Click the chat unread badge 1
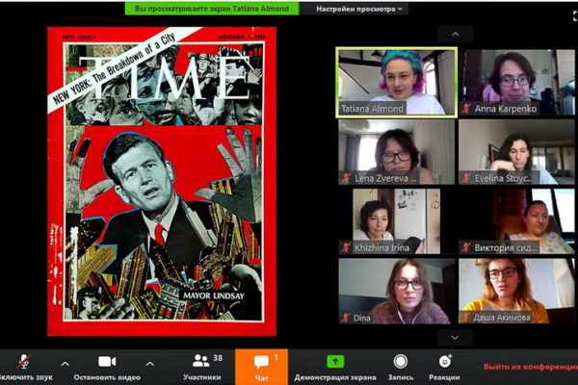This screenshot has height=385, width=578. [276, 357]
